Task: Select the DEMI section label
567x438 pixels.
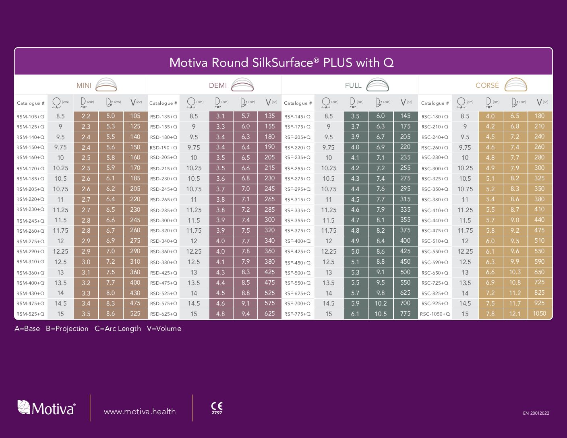Action: [x=218, y=85]
